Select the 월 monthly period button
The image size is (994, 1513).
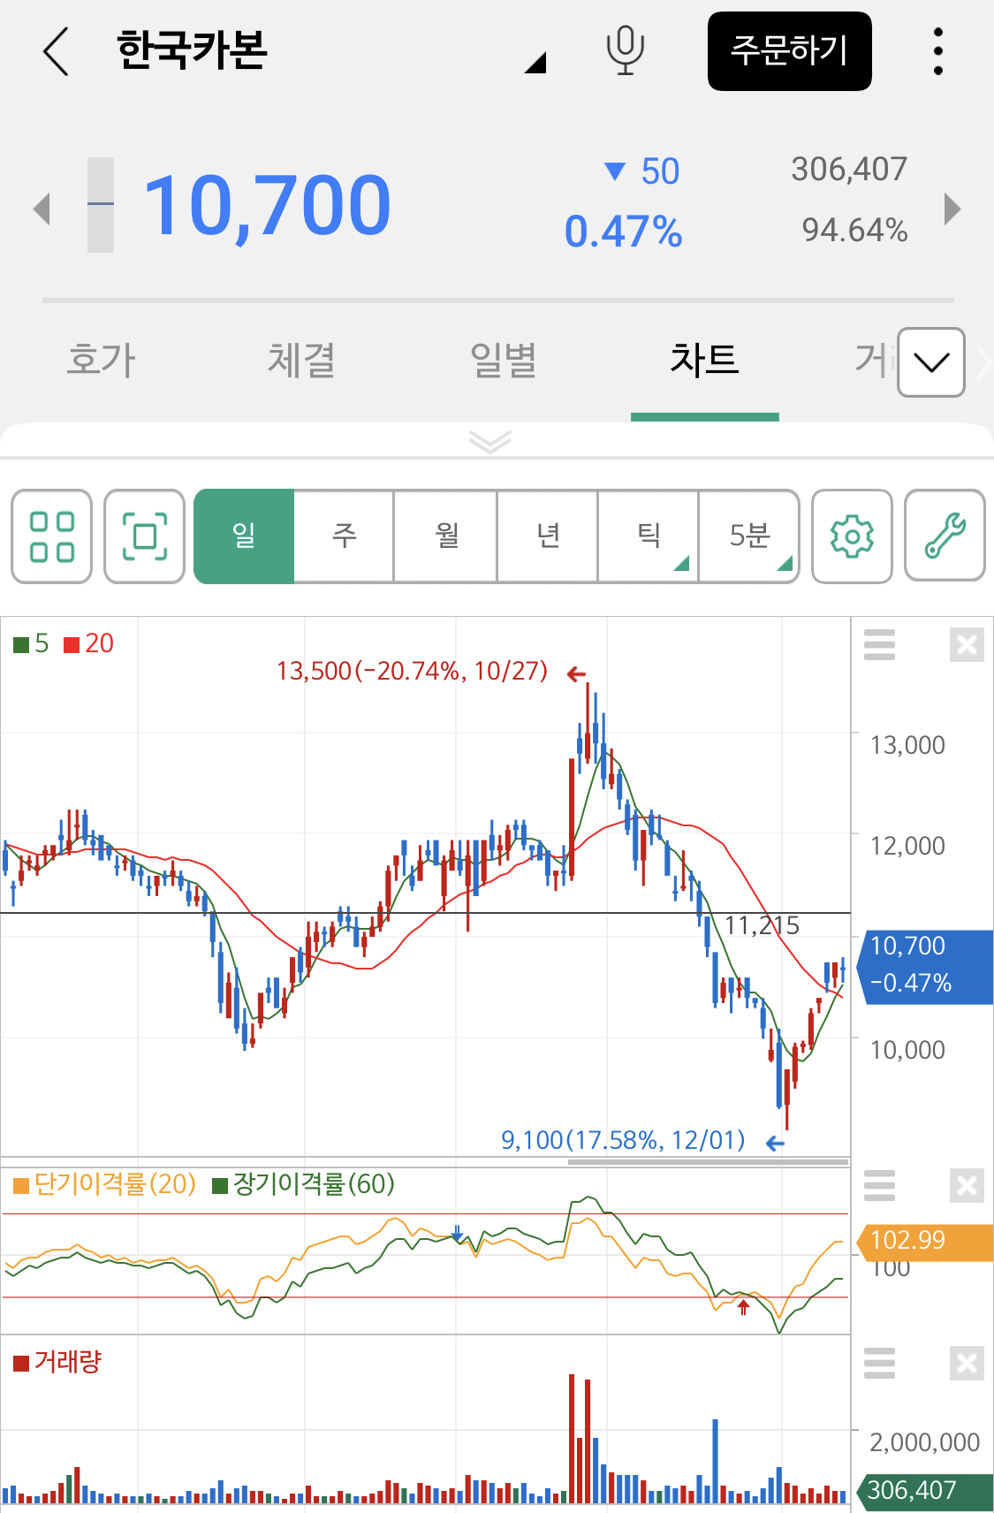pyautogui.click(x=446, y=536)
